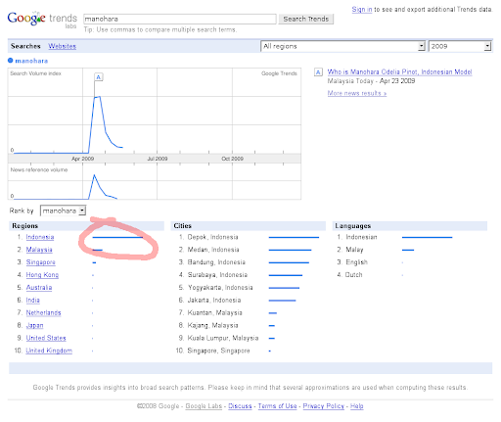Open United States region link
Image resolution: width=501 pixels, height=422 pixels.
click(x=46, y=338)
